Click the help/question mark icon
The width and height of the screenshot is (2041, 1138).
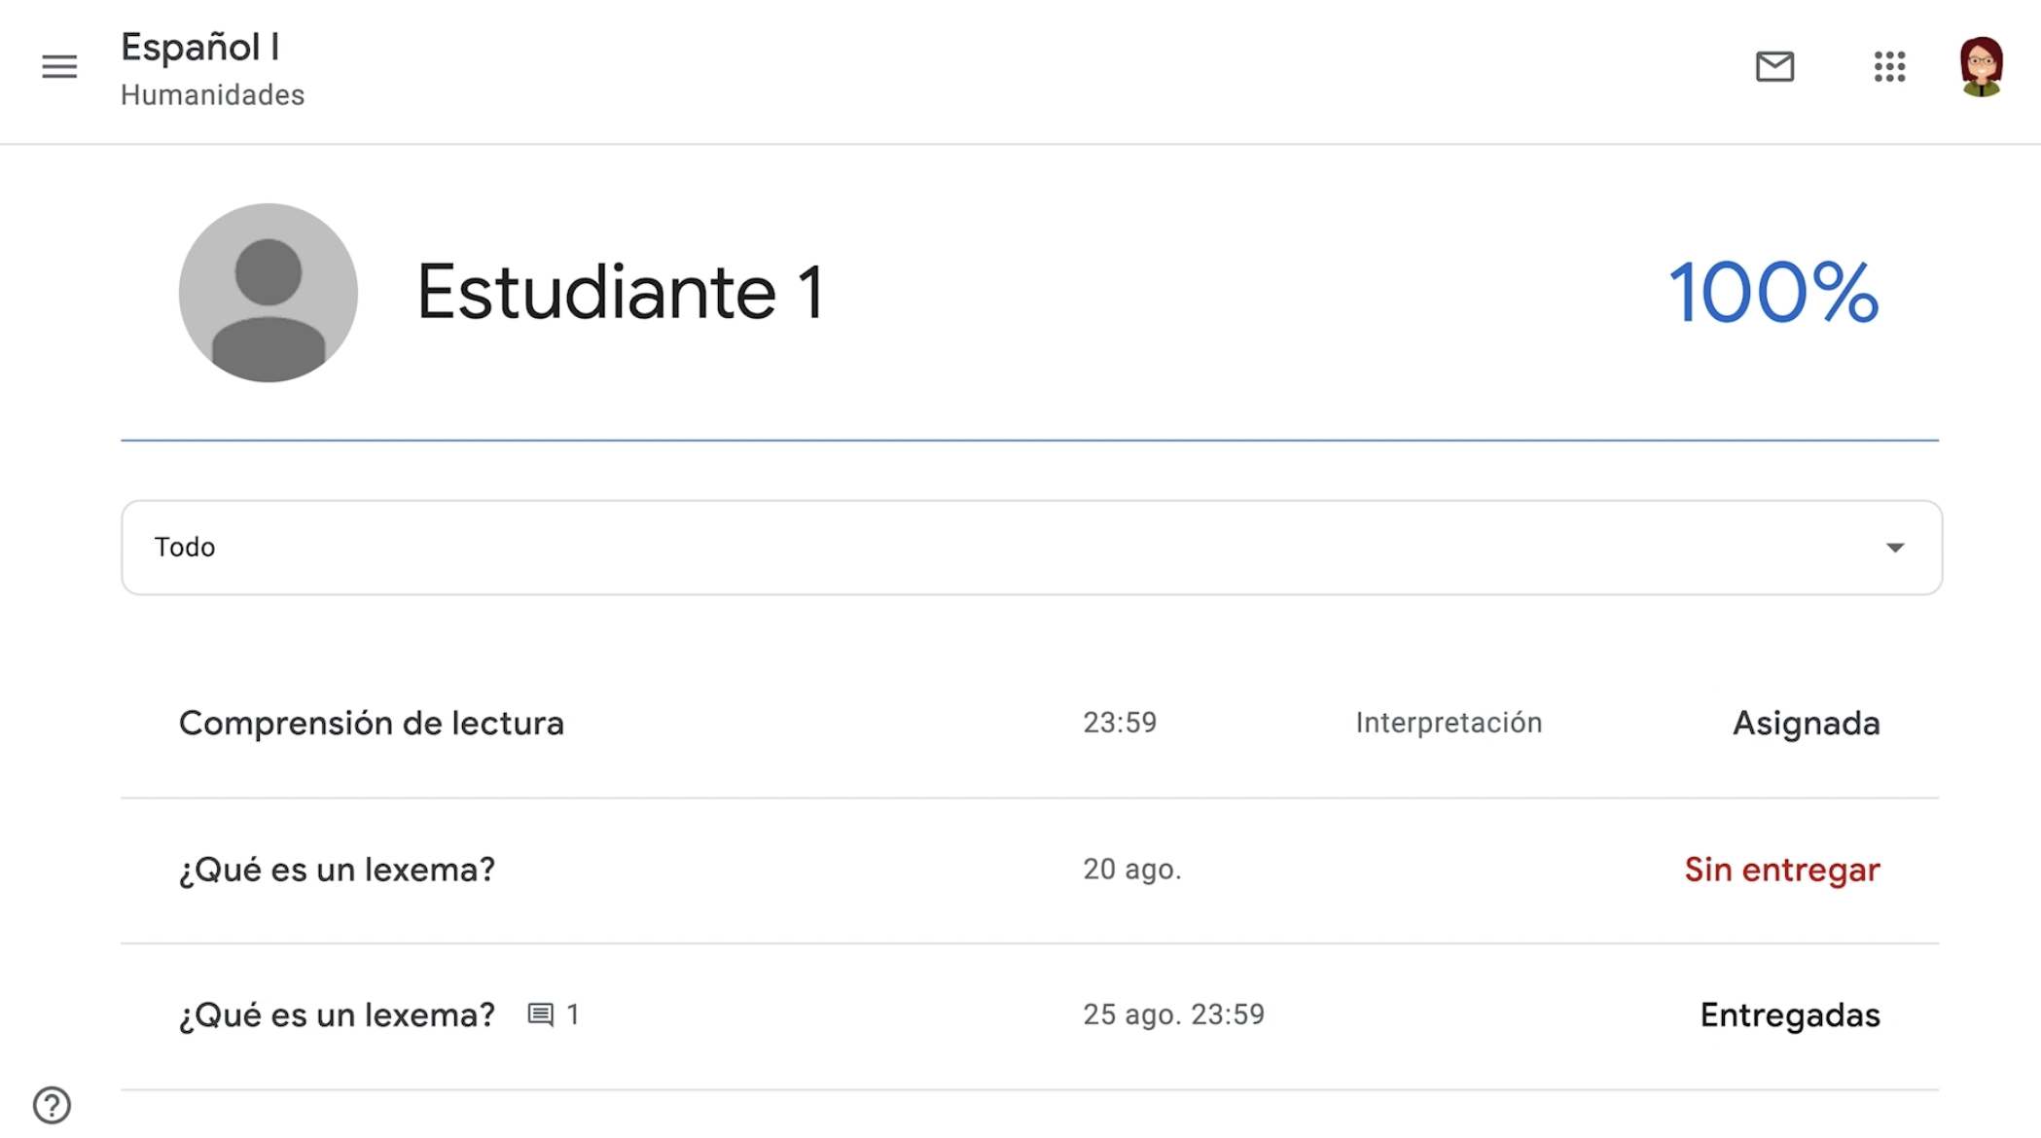pos(52,1104)
